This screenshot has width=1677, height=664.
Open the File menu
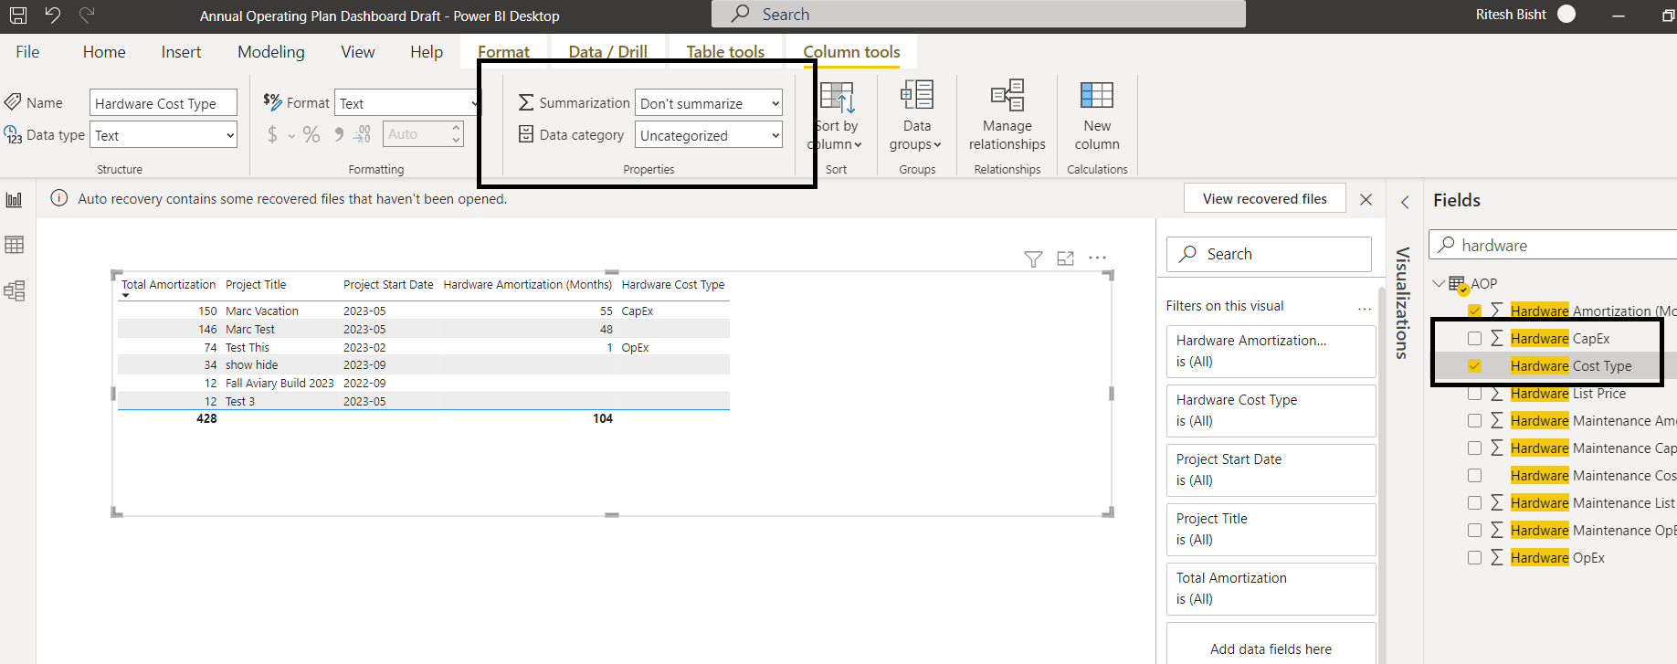(27, 52)
